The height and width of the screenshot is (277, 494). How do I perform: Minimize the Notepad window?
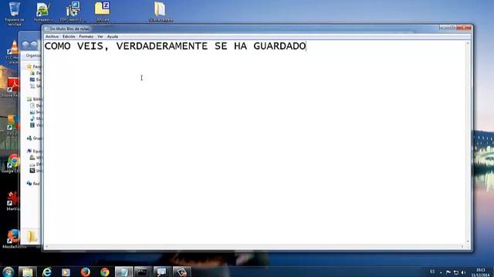443,28
